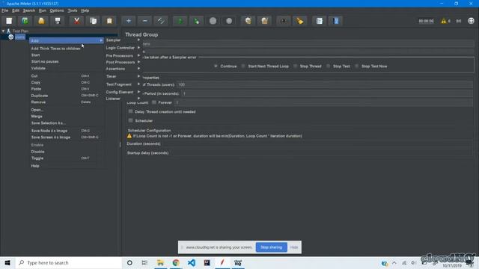Select the Continue radio button
The image size is (479, 269).
pos(216,66)
